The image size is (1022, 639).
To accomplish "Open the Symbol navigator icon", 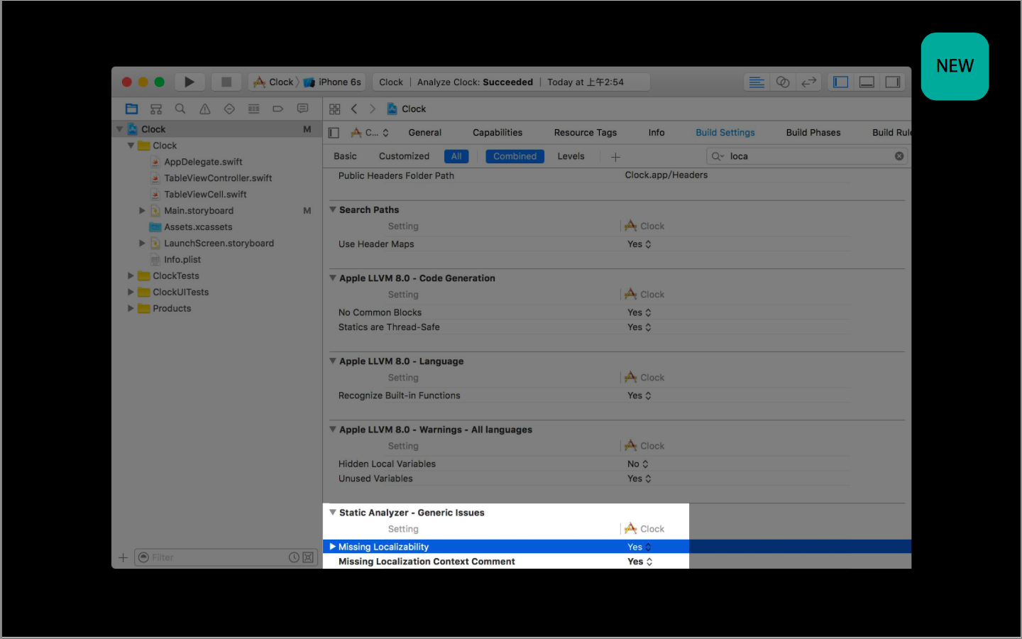I will (x=156, y=109).
